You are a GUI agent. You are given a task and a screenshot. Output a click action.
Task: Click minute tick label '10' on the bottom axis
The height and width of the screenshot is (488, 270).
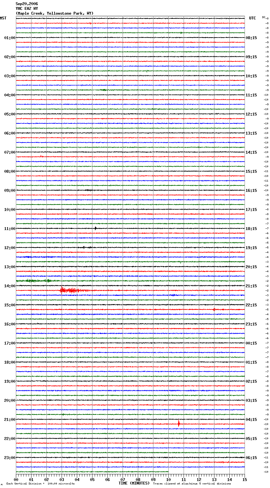click(168, 479)
